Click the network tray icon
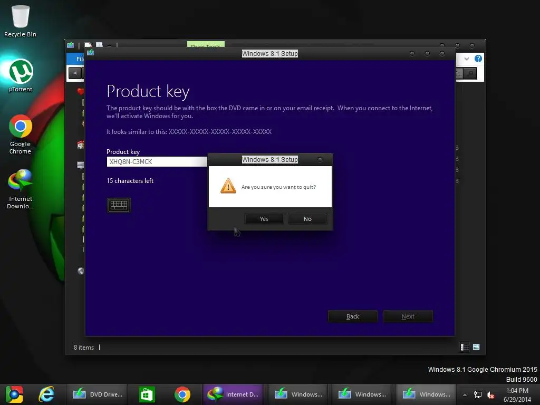540x405 pixels. 478,395
